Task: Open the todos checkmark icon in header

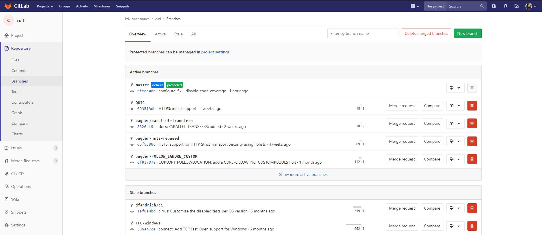Action: coord(516,6)
